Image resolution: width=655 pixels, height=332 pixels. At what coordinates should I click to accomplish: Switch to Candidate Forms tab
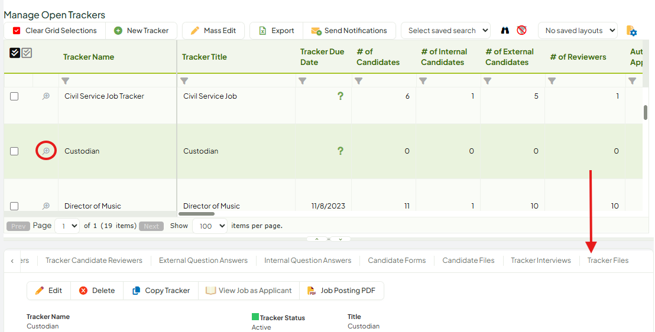point(397,261)
